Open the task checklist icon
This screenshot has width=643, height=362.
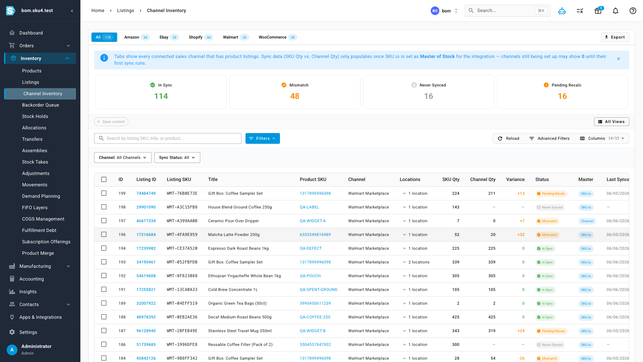coord(580,11)
